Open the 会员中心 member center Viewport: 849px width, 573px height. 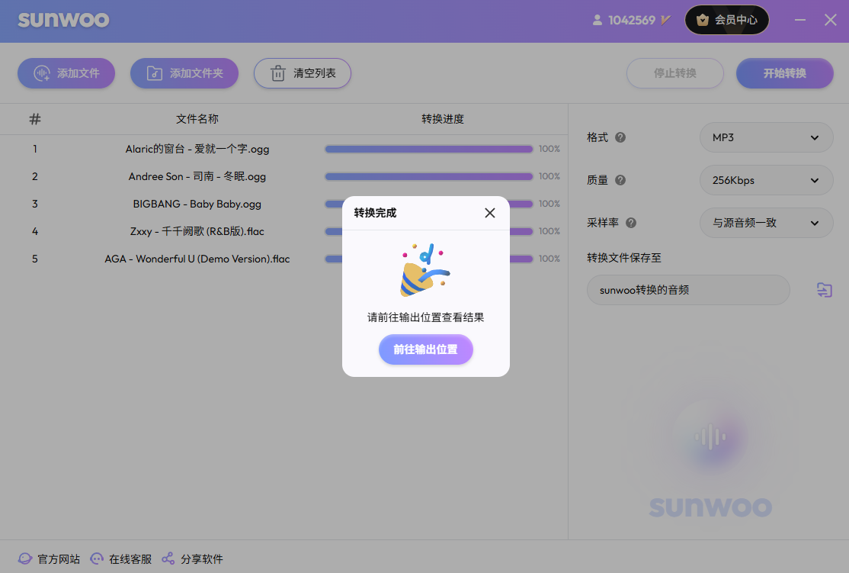pos(727,21)
